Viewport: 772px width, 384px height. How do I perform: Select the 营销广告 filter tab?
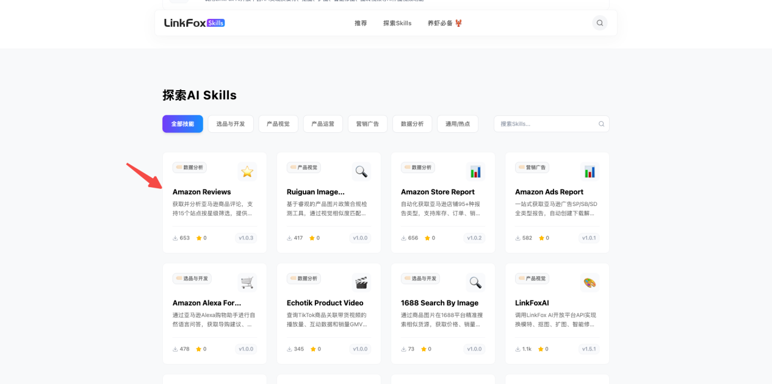[x=367, y=124]
